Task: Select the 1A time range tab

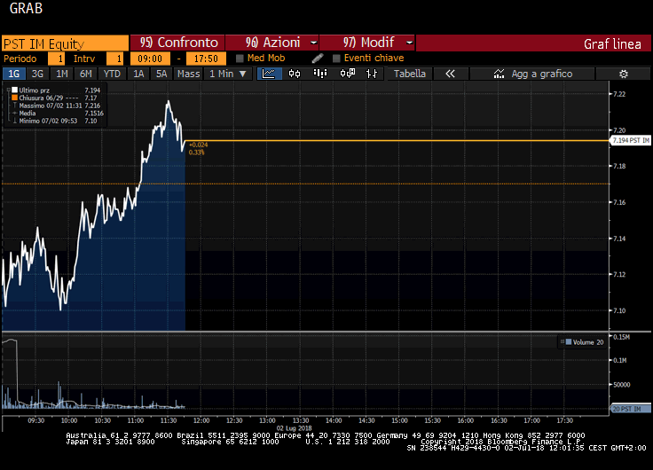Action: pyautogui.click(x=138, y=74)
